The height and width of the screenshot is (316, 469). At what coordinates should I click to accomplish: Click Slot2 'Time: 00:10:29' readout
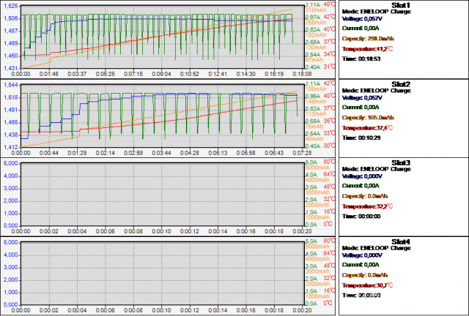point(361,138)
